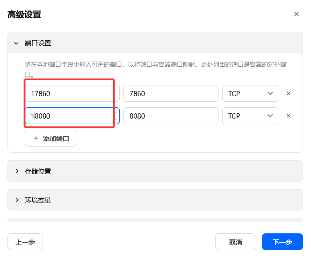Increase 18080 port using stepper up arrow
This screenshot has height=259, width=311.
pos(115,112)
